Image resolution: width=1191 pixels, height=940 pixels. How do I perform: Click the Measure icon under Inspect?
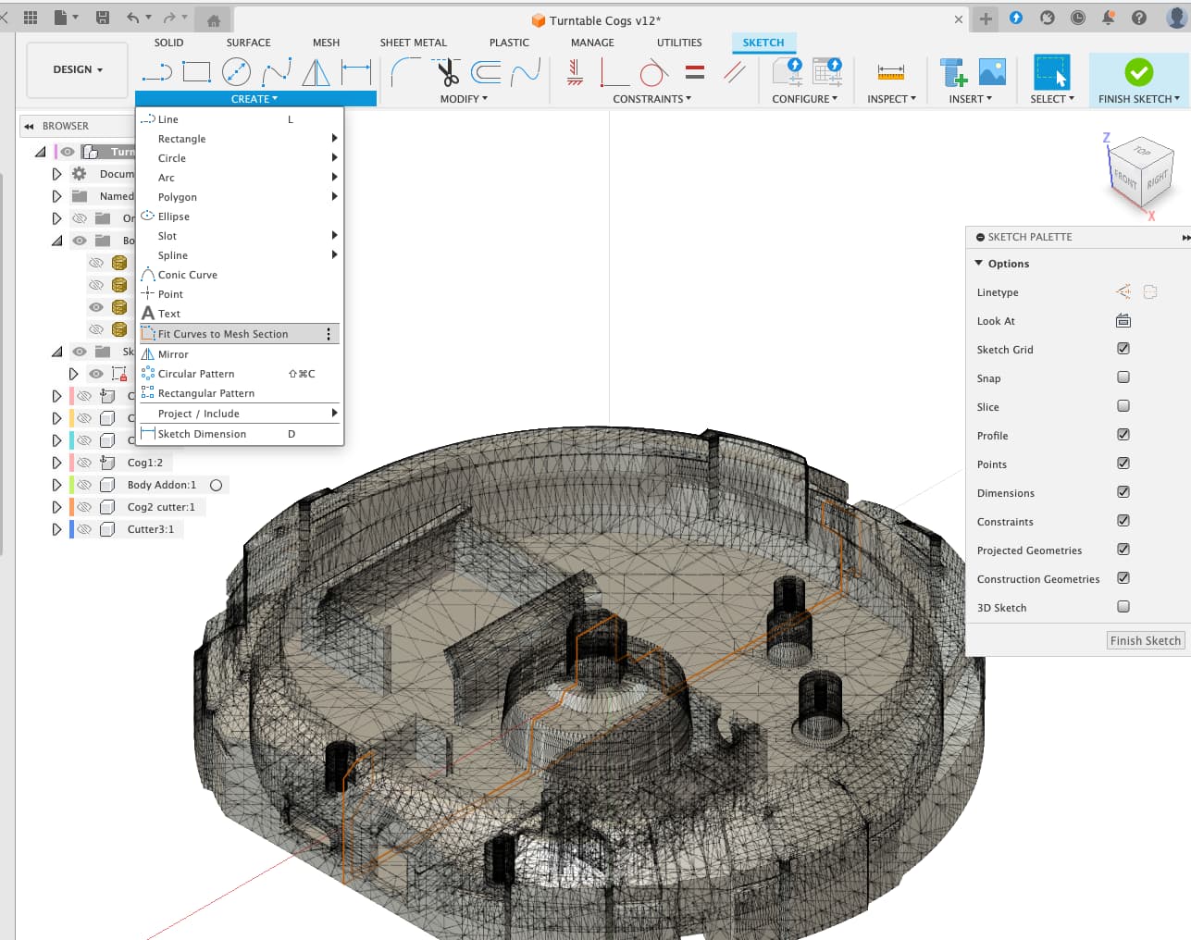click(890, 72)
